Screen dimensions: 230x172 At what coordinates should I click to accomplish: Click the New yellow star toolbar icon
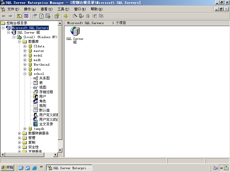[x=66, y=16]
